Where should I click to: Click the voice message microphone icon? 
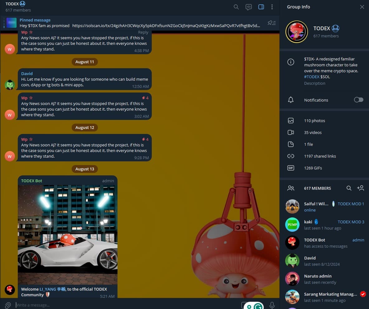272,305
